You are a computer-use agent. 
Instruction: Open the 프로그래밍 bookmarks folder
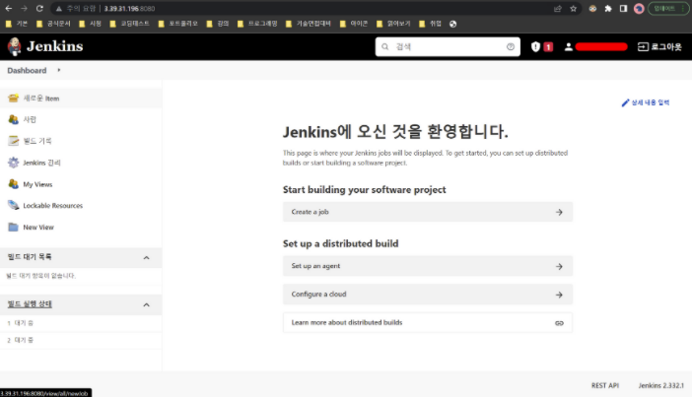(x=257, y=24)
